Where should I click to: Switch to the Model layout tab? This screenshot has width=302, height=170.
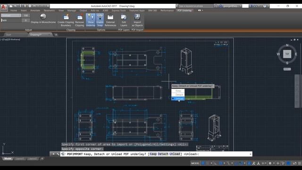(x=8, y=159)
